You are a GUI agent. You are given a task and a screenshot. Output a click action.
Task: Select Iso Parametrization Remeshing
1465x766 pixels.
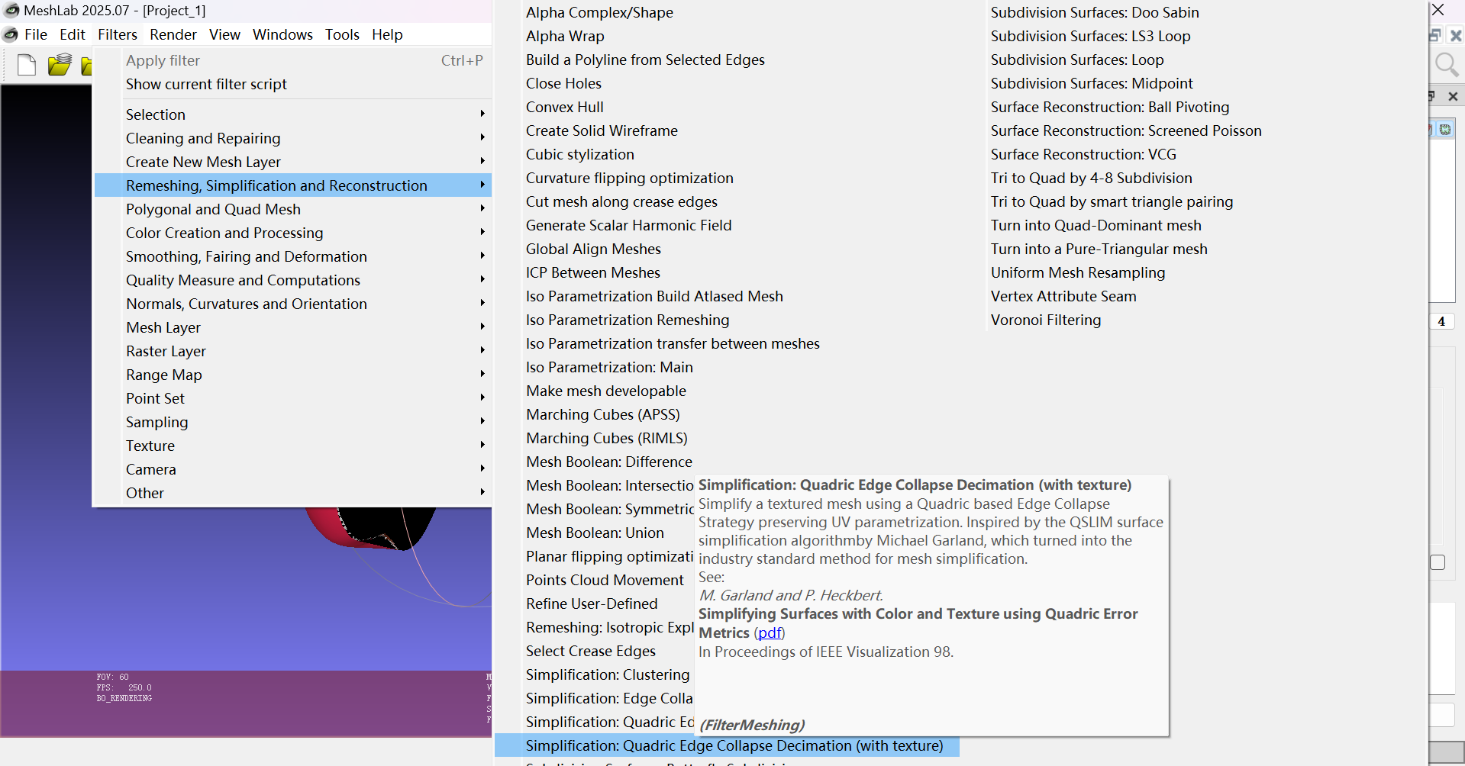pos(628,320)
